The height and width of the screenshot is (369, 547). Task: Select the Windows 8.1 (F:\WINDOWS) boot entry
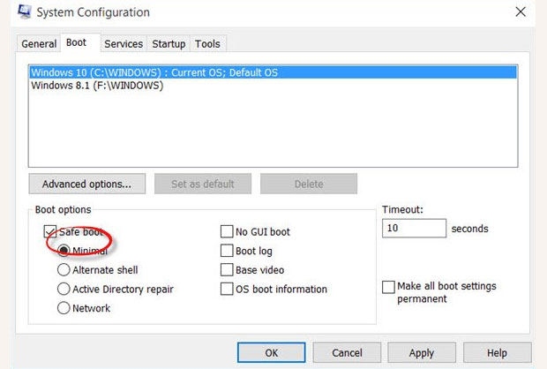[273, 86]
